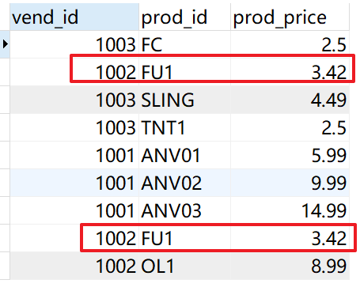
Task: Click the prod_id column header
Action: (x=184, y=17)
